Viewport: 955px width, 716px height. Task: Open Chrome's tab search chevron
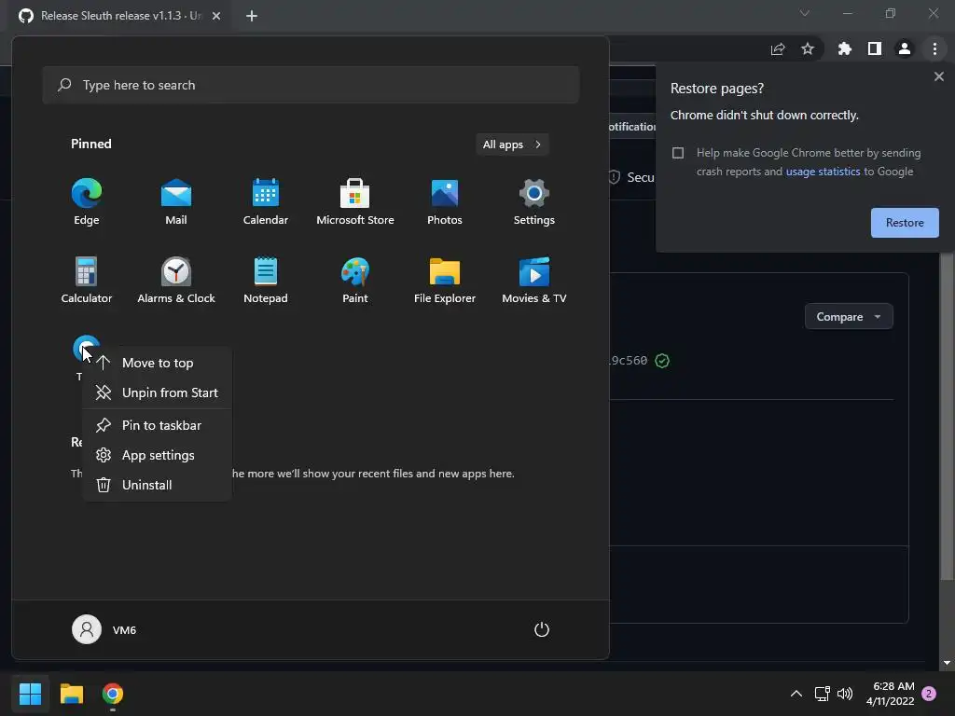coord(805,13)
